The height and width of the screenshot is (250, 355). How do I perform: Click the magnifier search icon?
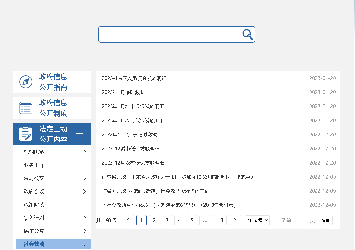coord(247,34)
